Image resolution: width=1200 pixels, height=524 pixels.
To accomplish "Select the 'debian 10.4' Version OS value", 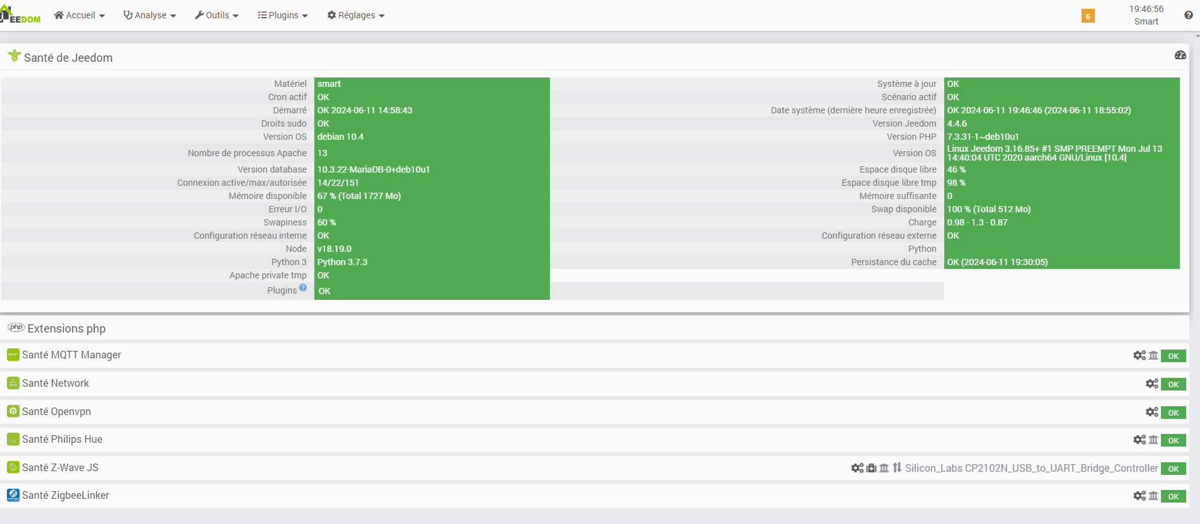I will coord(340,137).
